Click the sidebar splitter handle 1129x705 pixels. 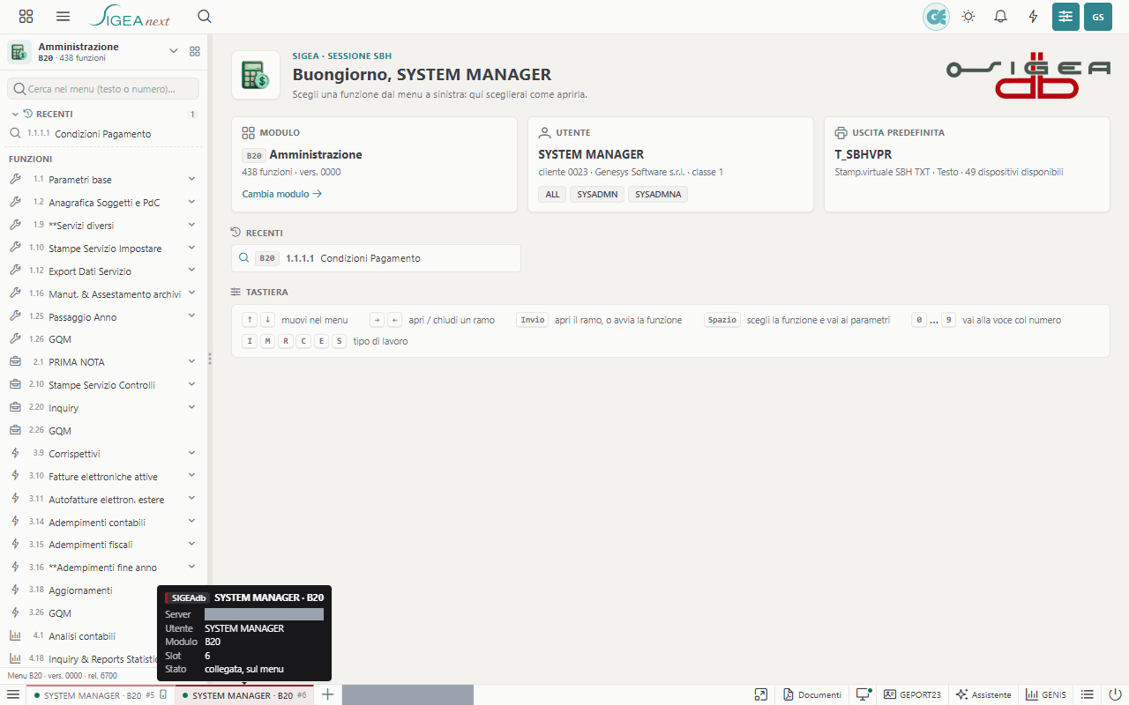210,359
